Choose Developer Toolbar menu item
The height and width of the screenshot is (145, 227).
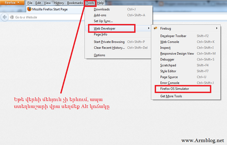pyautogui.click(x=186, y=36)
